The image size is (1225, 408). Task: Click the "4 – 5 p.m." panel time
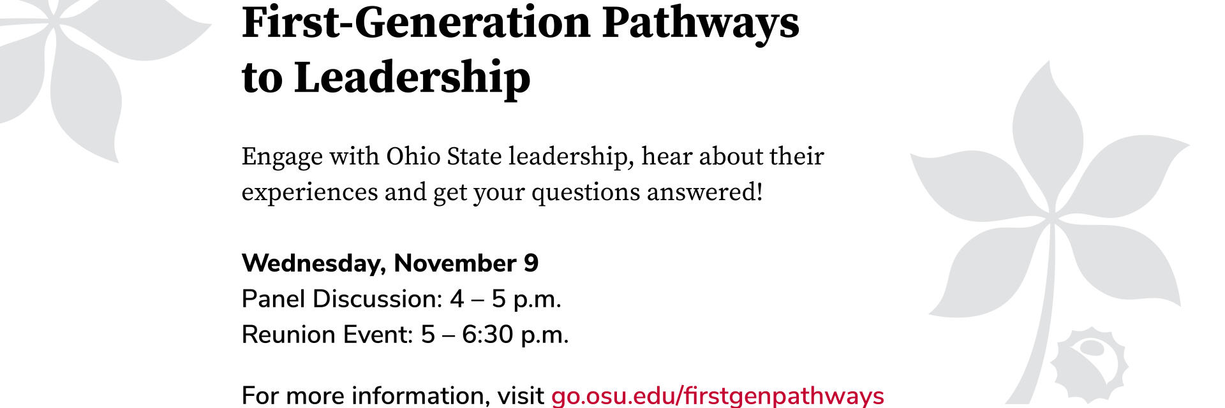[505, 300]
